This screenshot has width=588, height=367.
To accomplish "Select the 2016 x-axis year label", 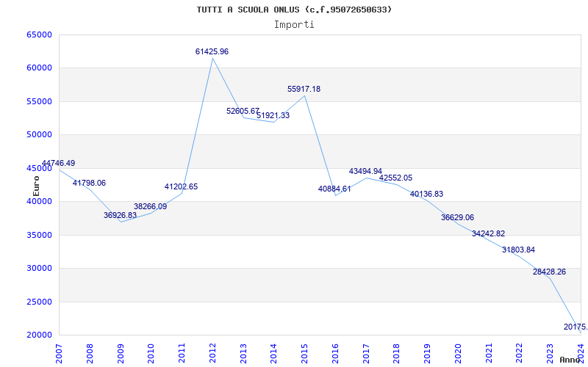I will (335, 354).
